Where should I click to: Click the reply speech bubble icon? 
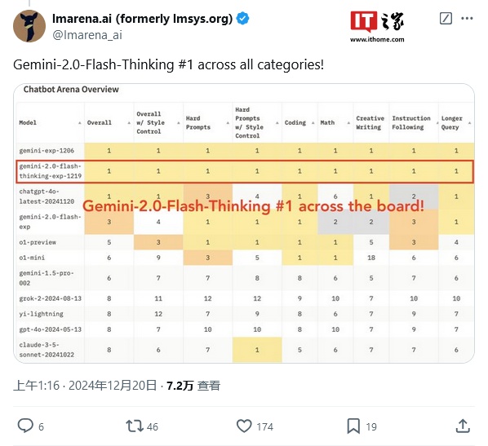25,426
